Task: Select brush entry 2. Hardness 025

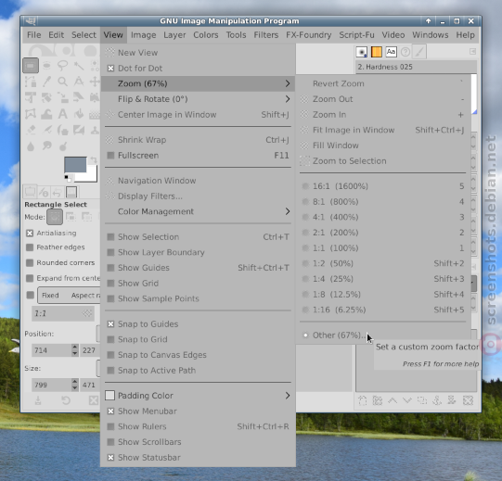Action: click(x=416, y=67)
